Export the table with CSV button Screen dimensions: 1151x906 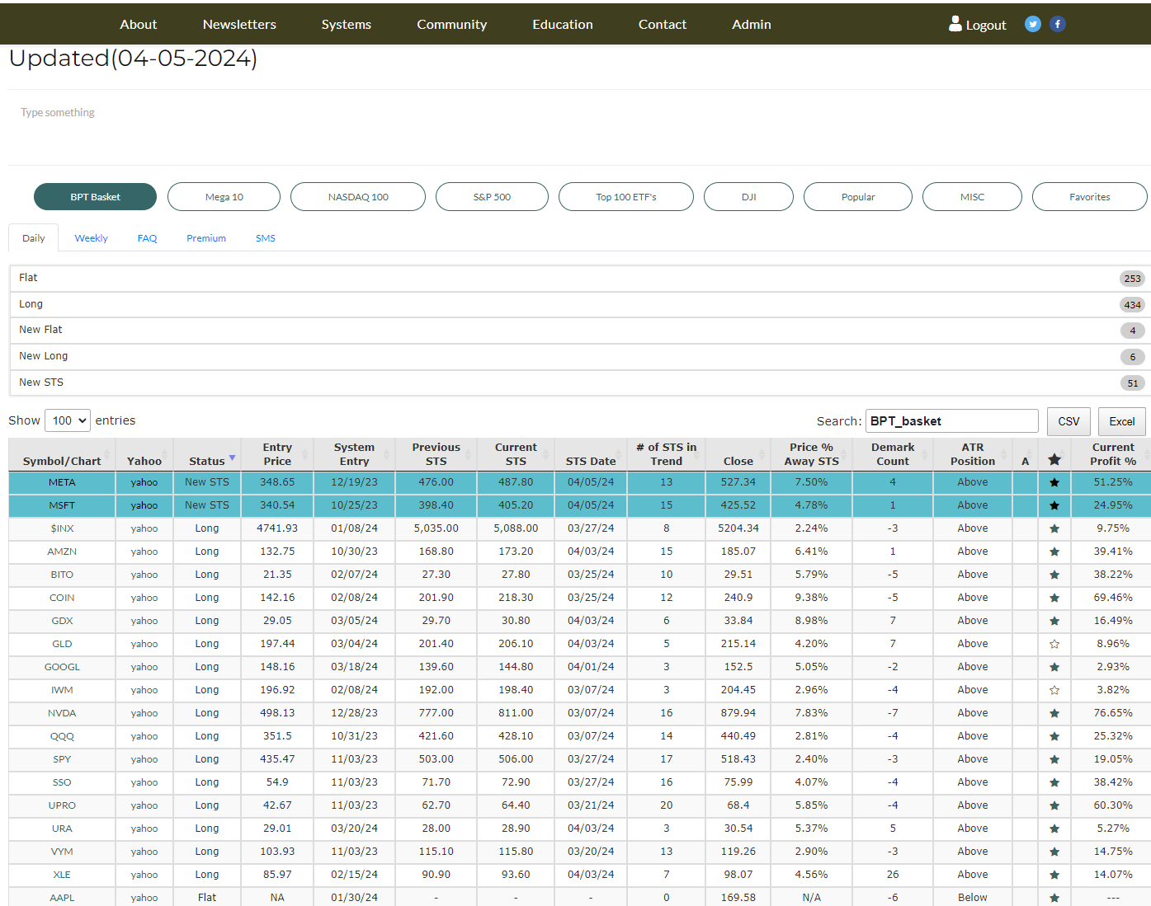[1068, 421]
